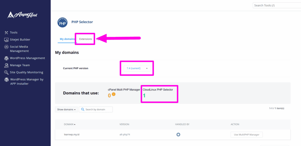Open Tools via its wrench icon
301x146 pixels.
6,33
